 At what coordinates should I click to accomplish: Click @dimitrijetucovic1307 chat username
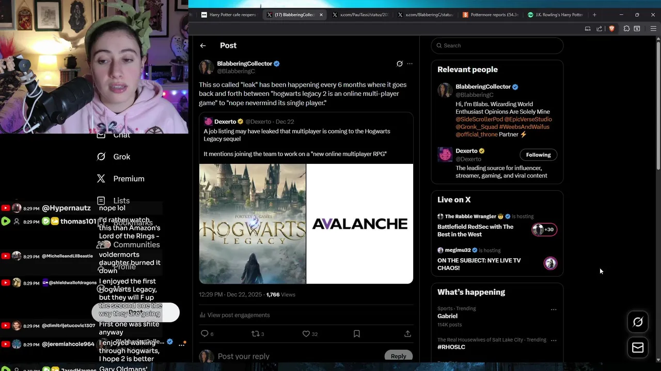click(69, 326)
